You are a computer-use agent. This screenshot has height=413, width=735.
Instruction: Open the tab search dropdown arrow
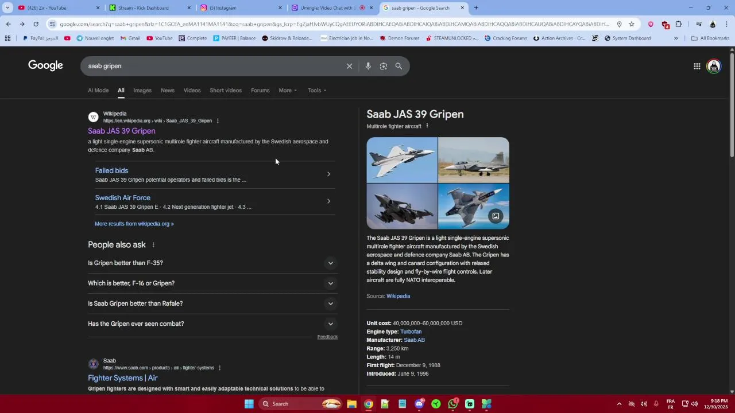[7, 8]
